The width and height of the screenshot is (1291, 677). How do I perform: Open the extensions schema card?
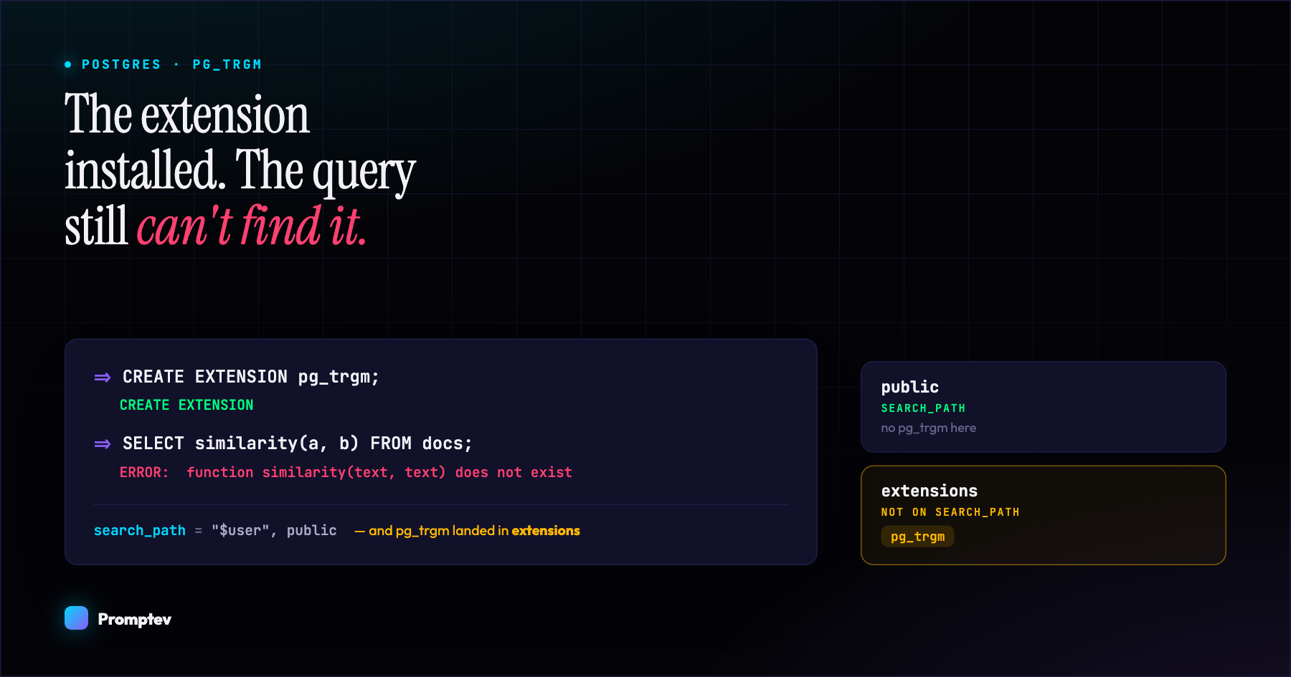(x=1043, y=515)
